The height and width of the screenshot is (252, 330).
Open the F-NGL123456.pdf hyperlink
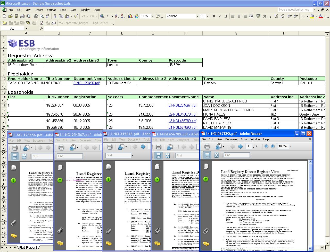(x=86, y=83)
